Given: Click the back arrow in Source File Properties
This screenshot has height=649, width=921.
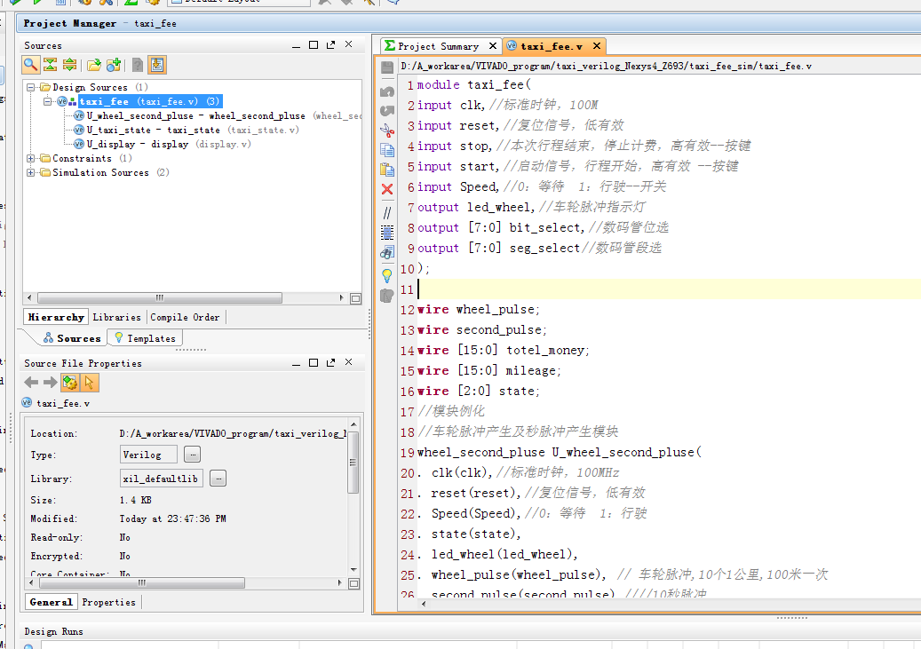Looking at the screenshot, I should (x=31, y=383).
